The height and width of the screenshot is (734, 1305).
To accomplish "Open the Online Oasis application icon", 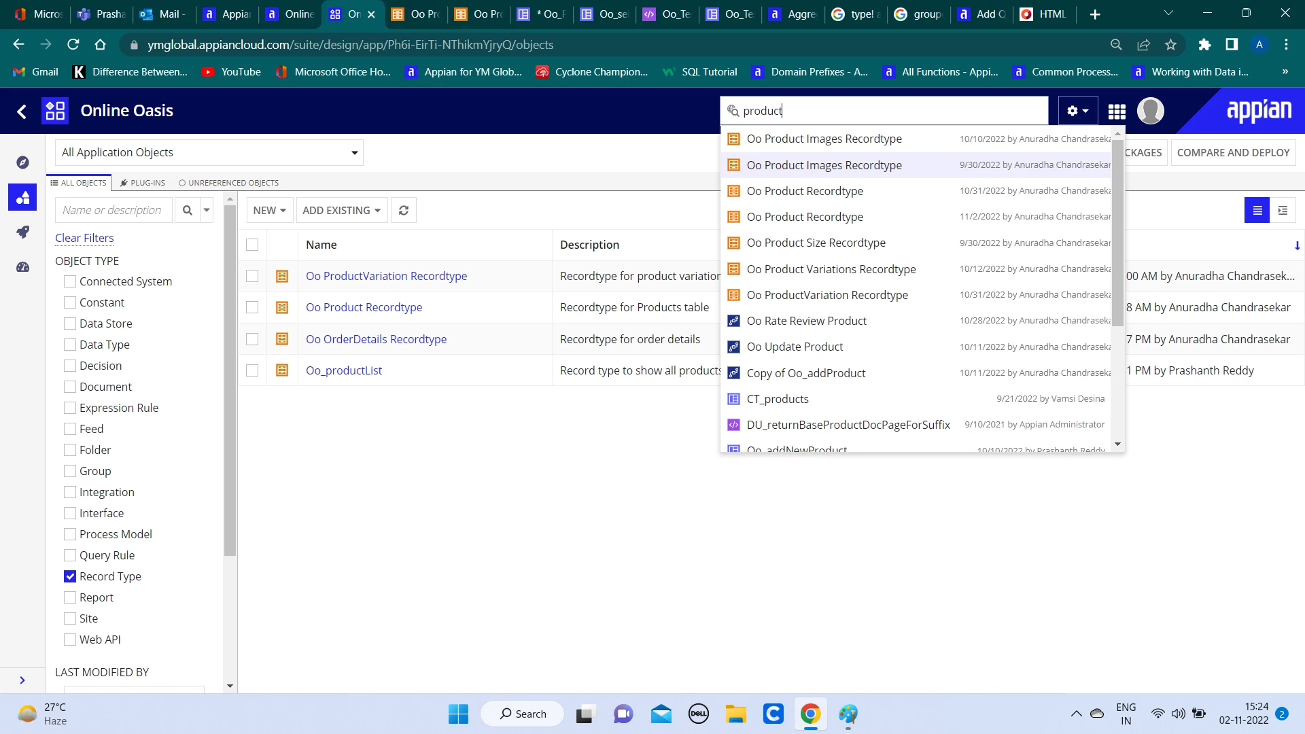I will (x=55, y=111).
